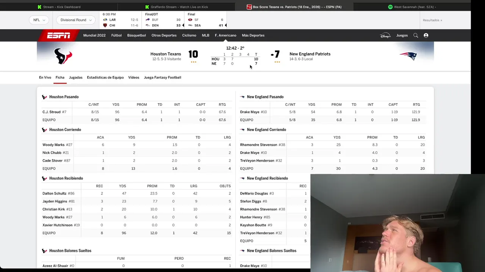Click Patriots icon beside New England Pasando
Image resolution: width=485 pixels, height=272 pixels.
(242, 97)
